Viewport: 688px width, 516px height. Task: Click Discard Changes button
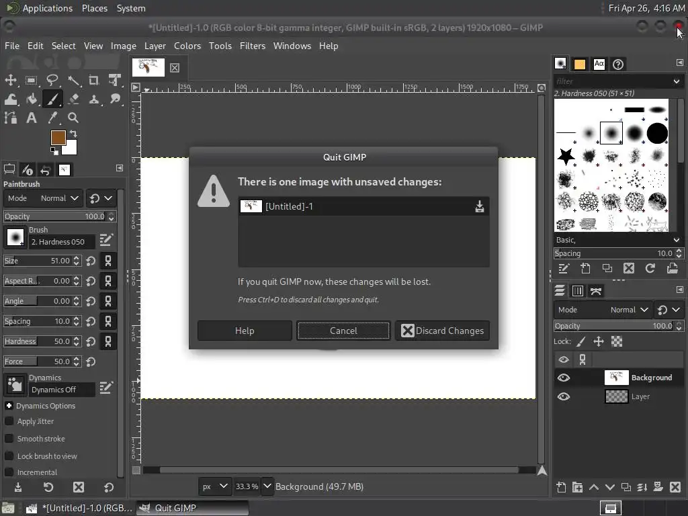pyautogui.click(x=442, y=331)
